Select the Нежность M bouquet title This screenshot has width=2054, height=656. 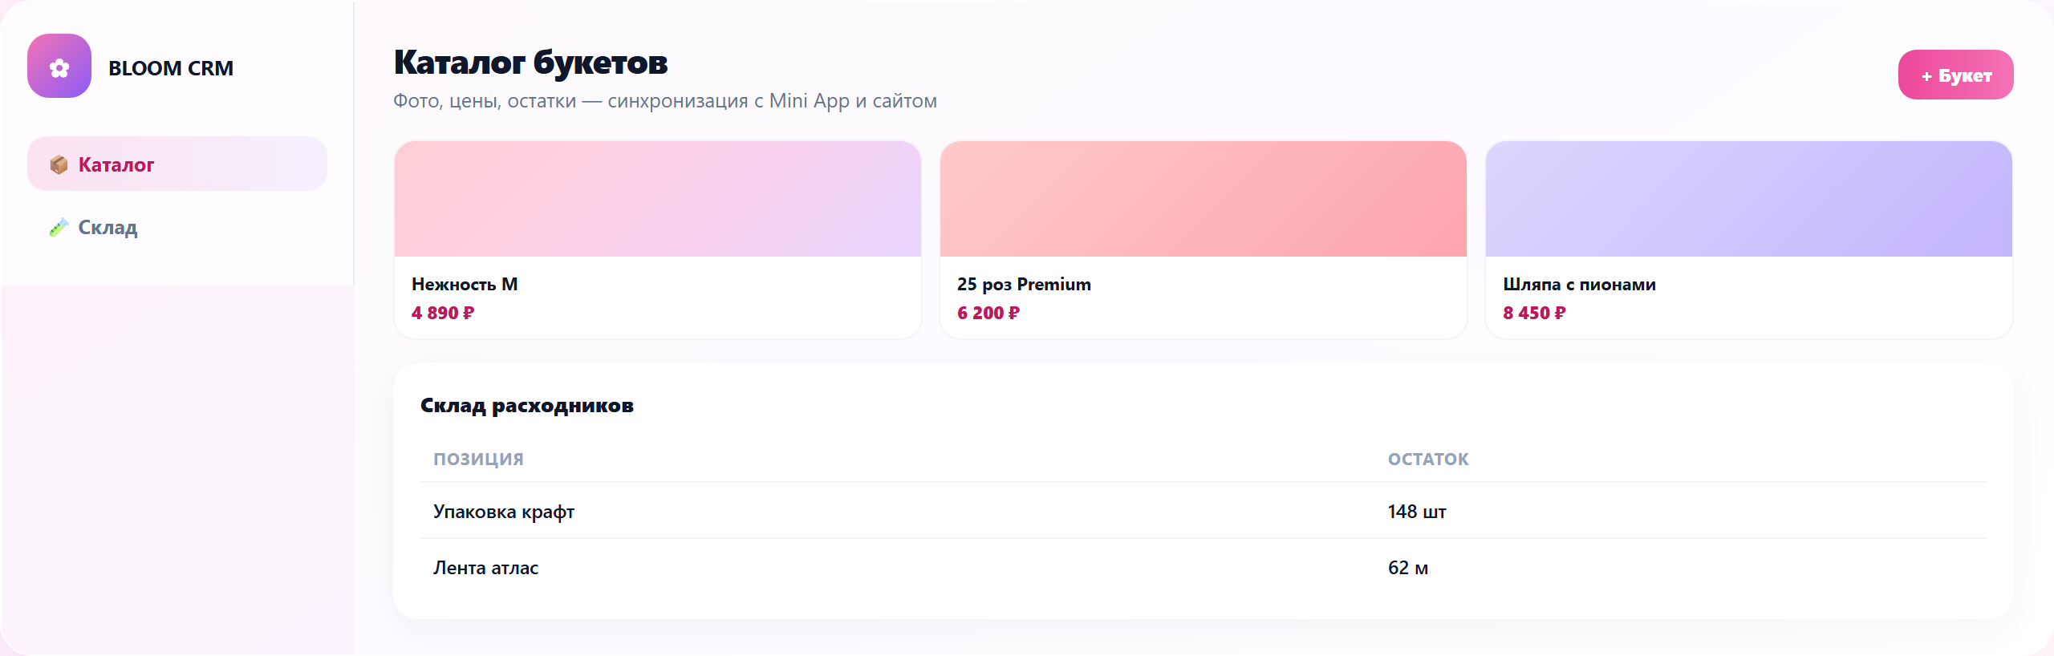click(x=465, y=284)
